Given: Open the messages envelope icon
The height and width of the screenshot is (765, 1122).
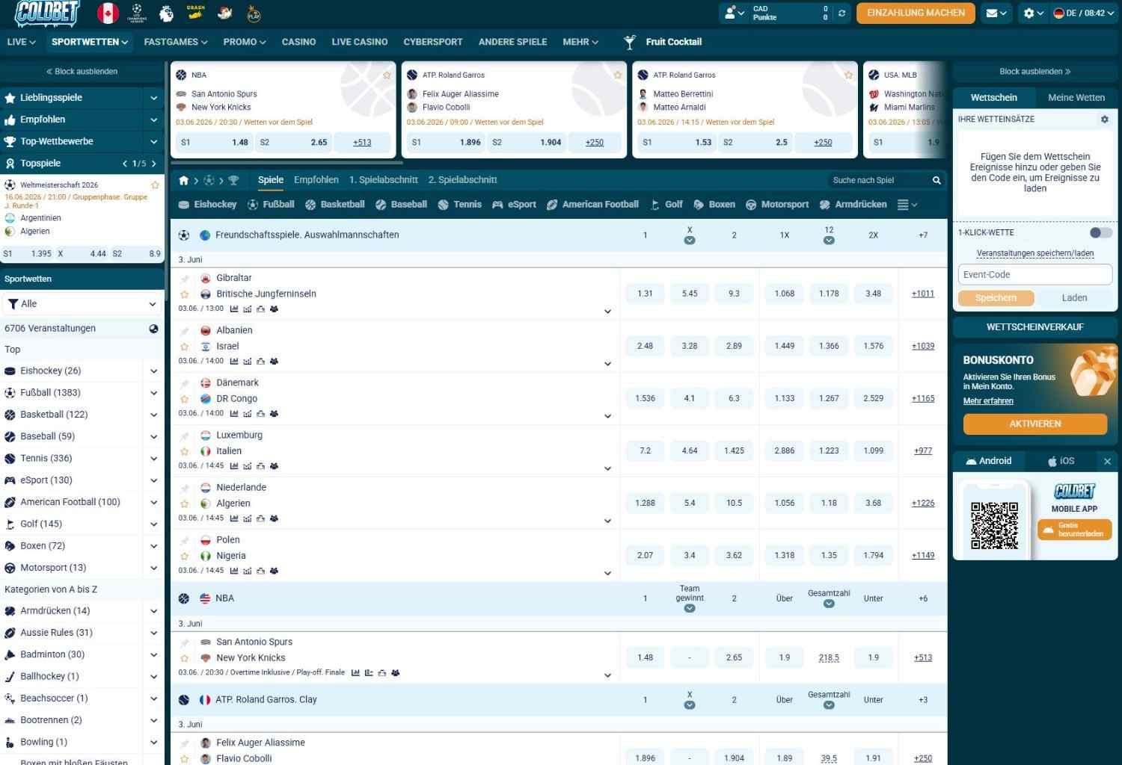Looking at the screenshot, I should pyautogui.click(x=996, y=13).
